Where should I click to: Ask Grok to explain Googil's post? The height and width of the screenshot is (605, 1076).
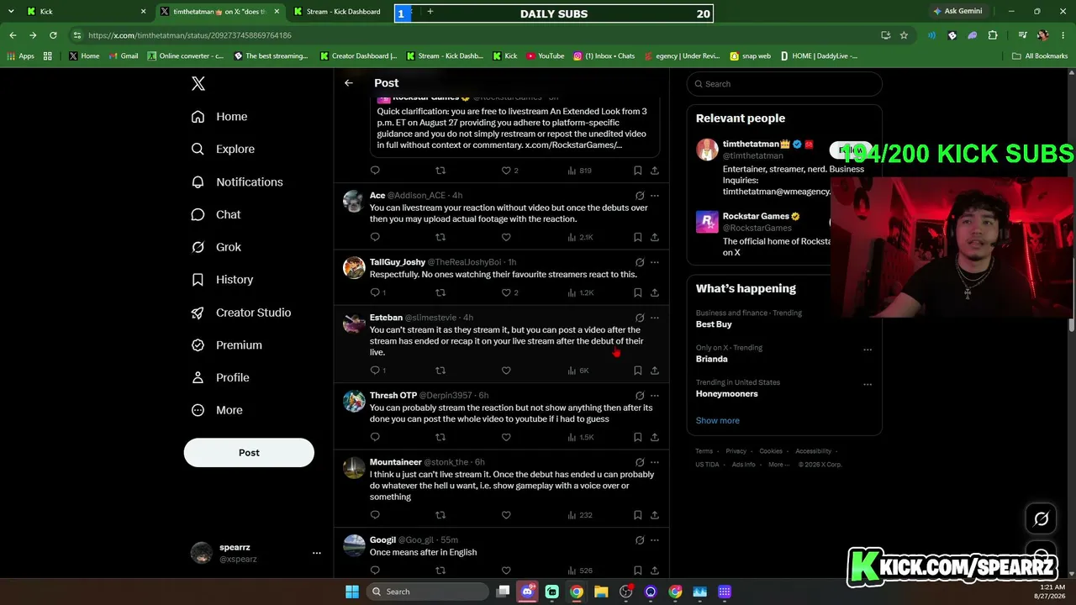coord(640,540)
